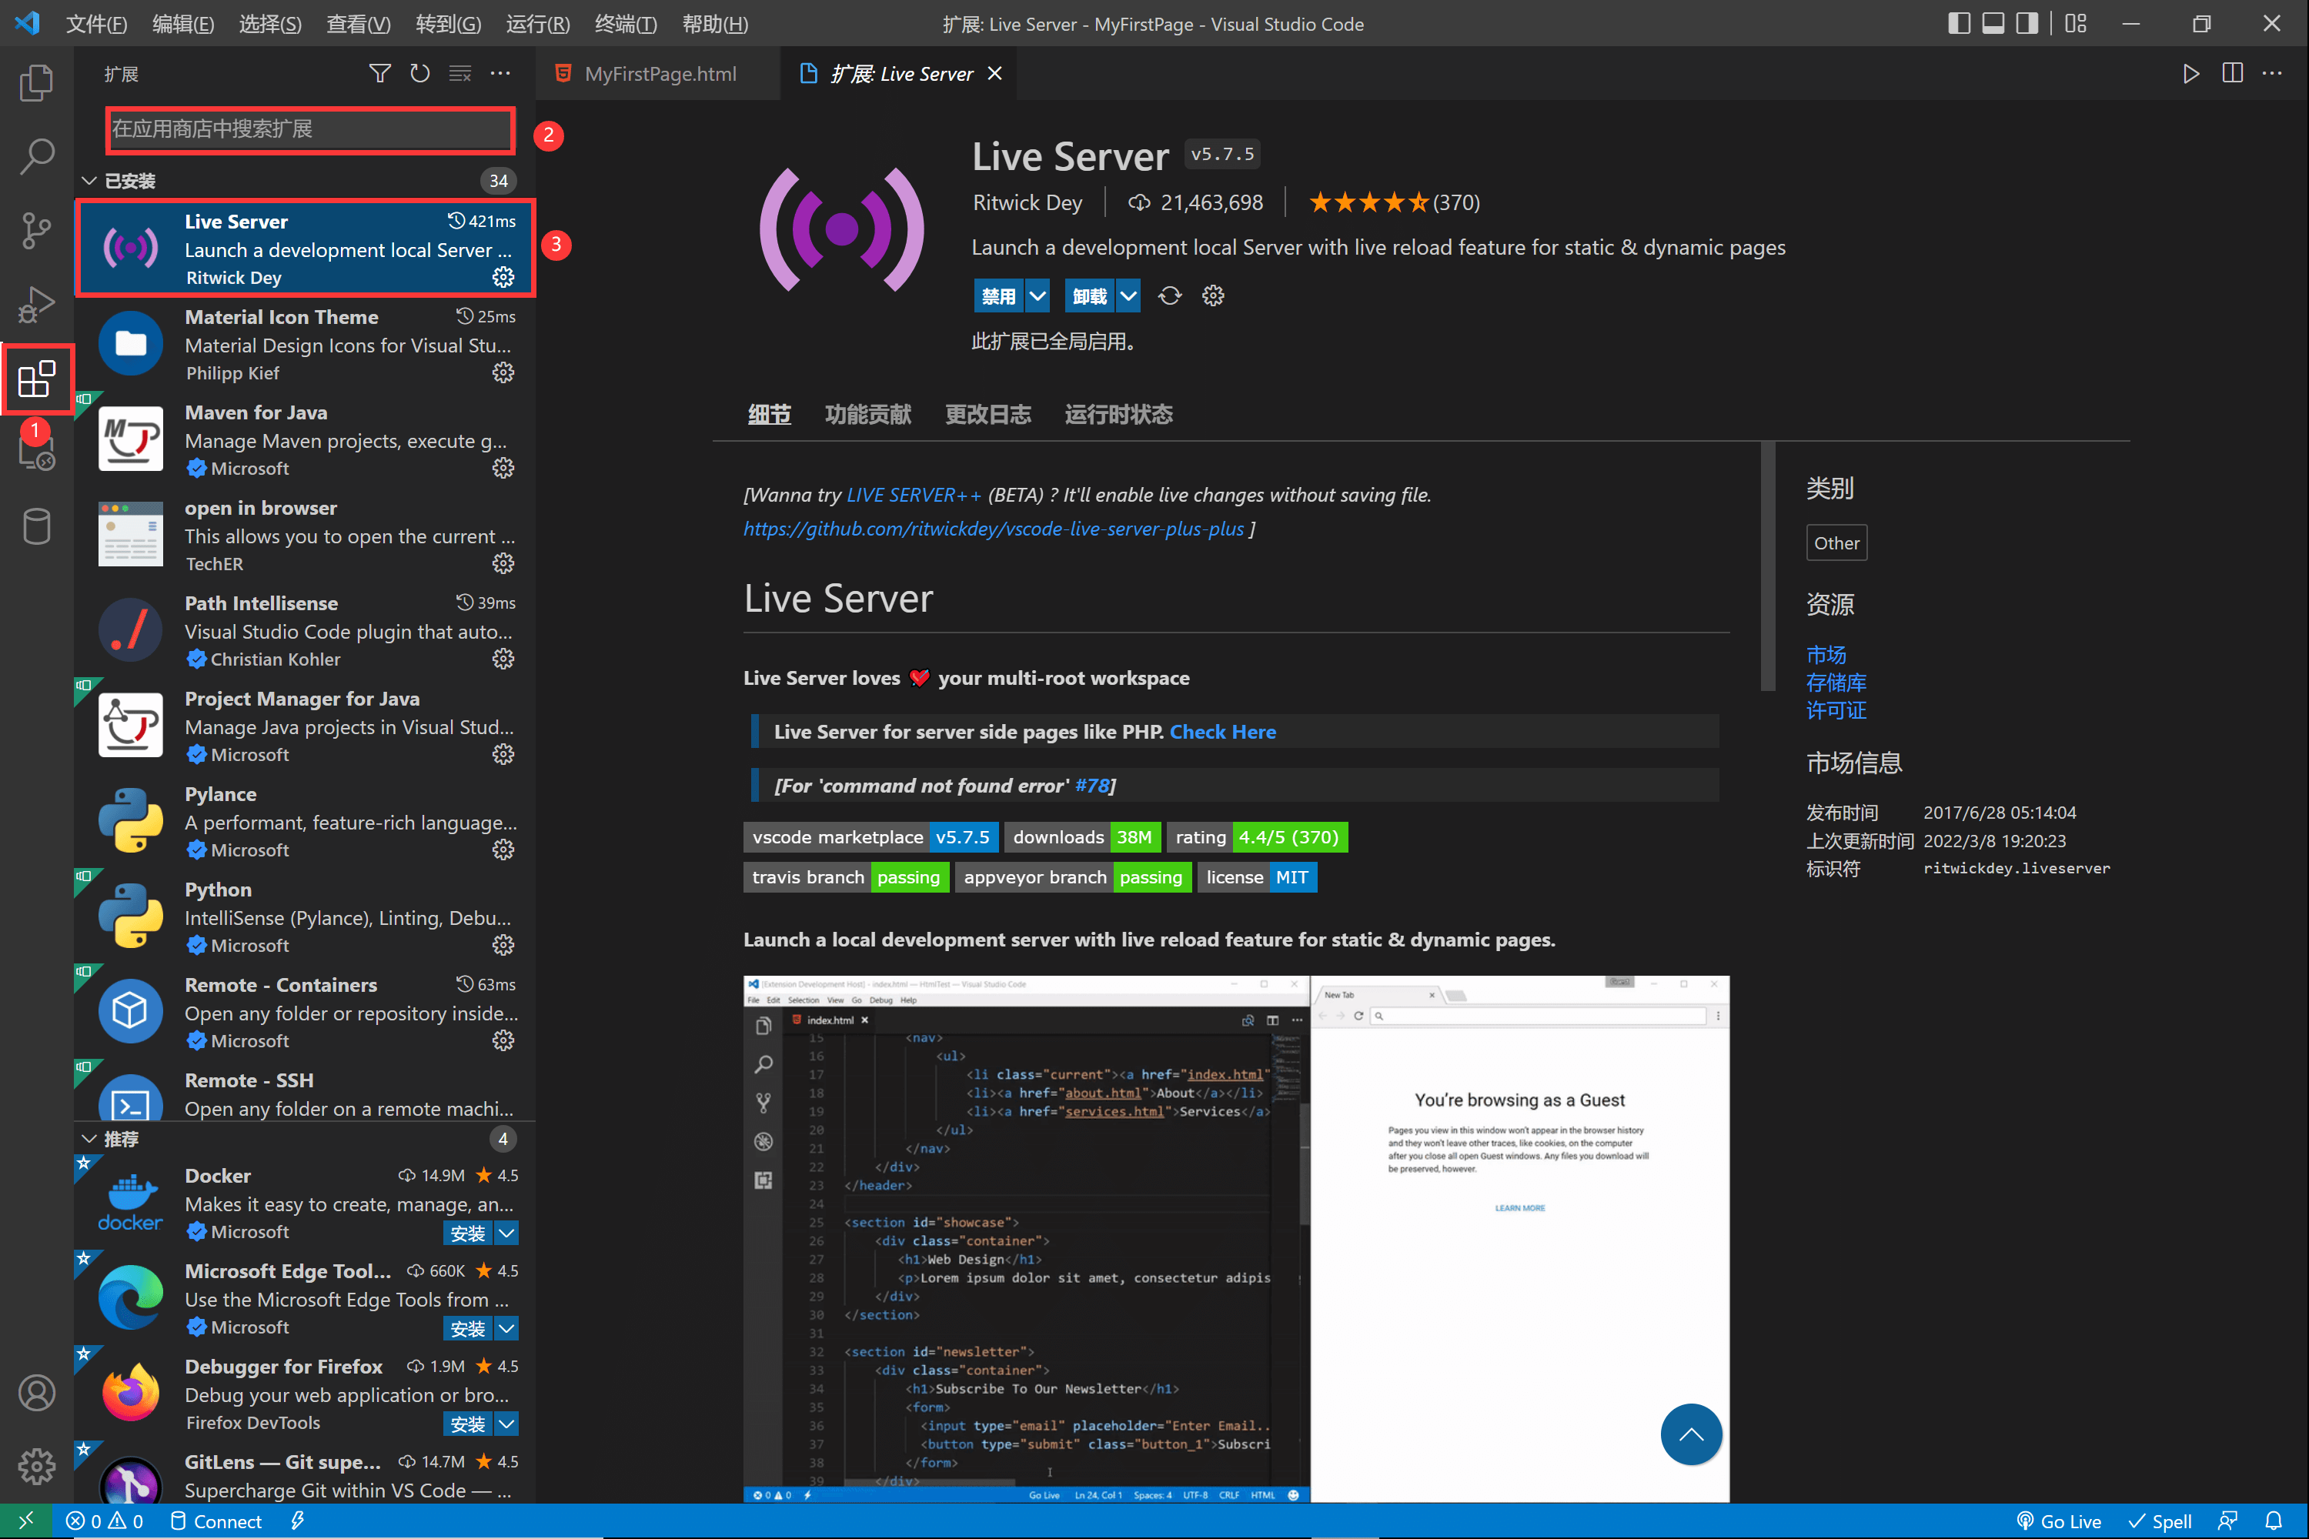Switch to the MyFirstPage.html tab
This screenshot has height=1539, width=2309.
(x=659, y=74)
